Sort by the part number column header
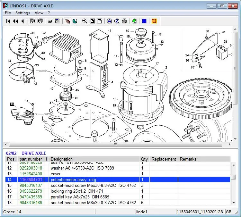The height and width of the screenshot is (217, 241). click(31, 159)
